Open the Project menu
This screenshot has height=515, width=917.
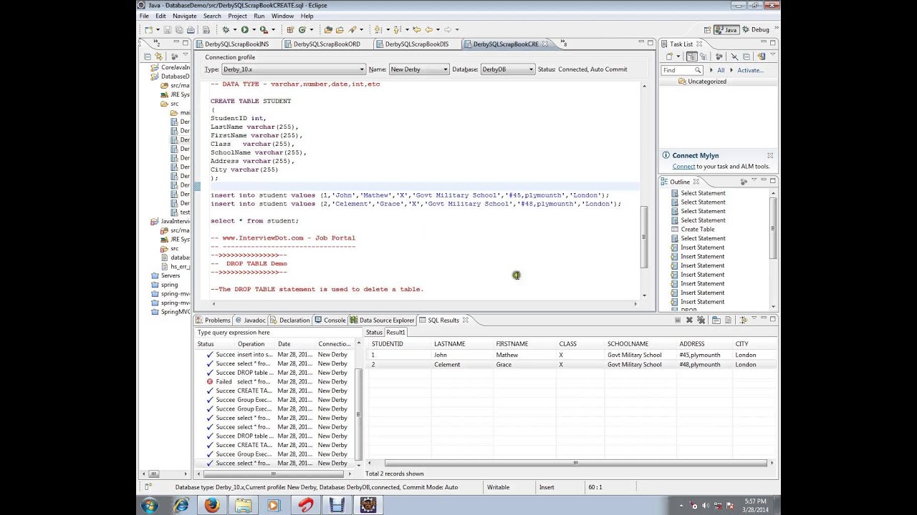(x=237, y=16)
